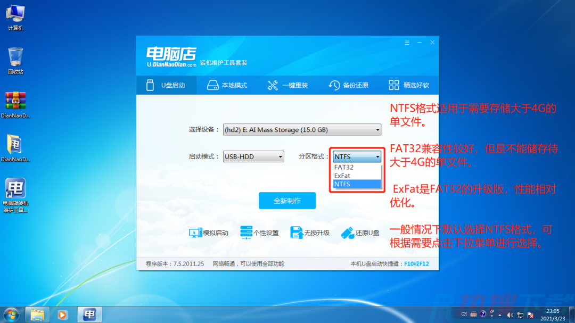The image size is (575, 323).
Task: Choose ExFat in the partition format list
Action: tap(357, 176)
